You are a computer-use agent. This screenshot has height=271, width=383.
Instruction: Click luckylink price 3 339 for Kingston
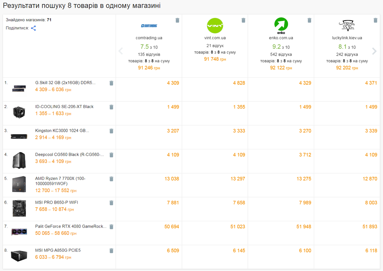pyautogui.click(x=371, y=131)
